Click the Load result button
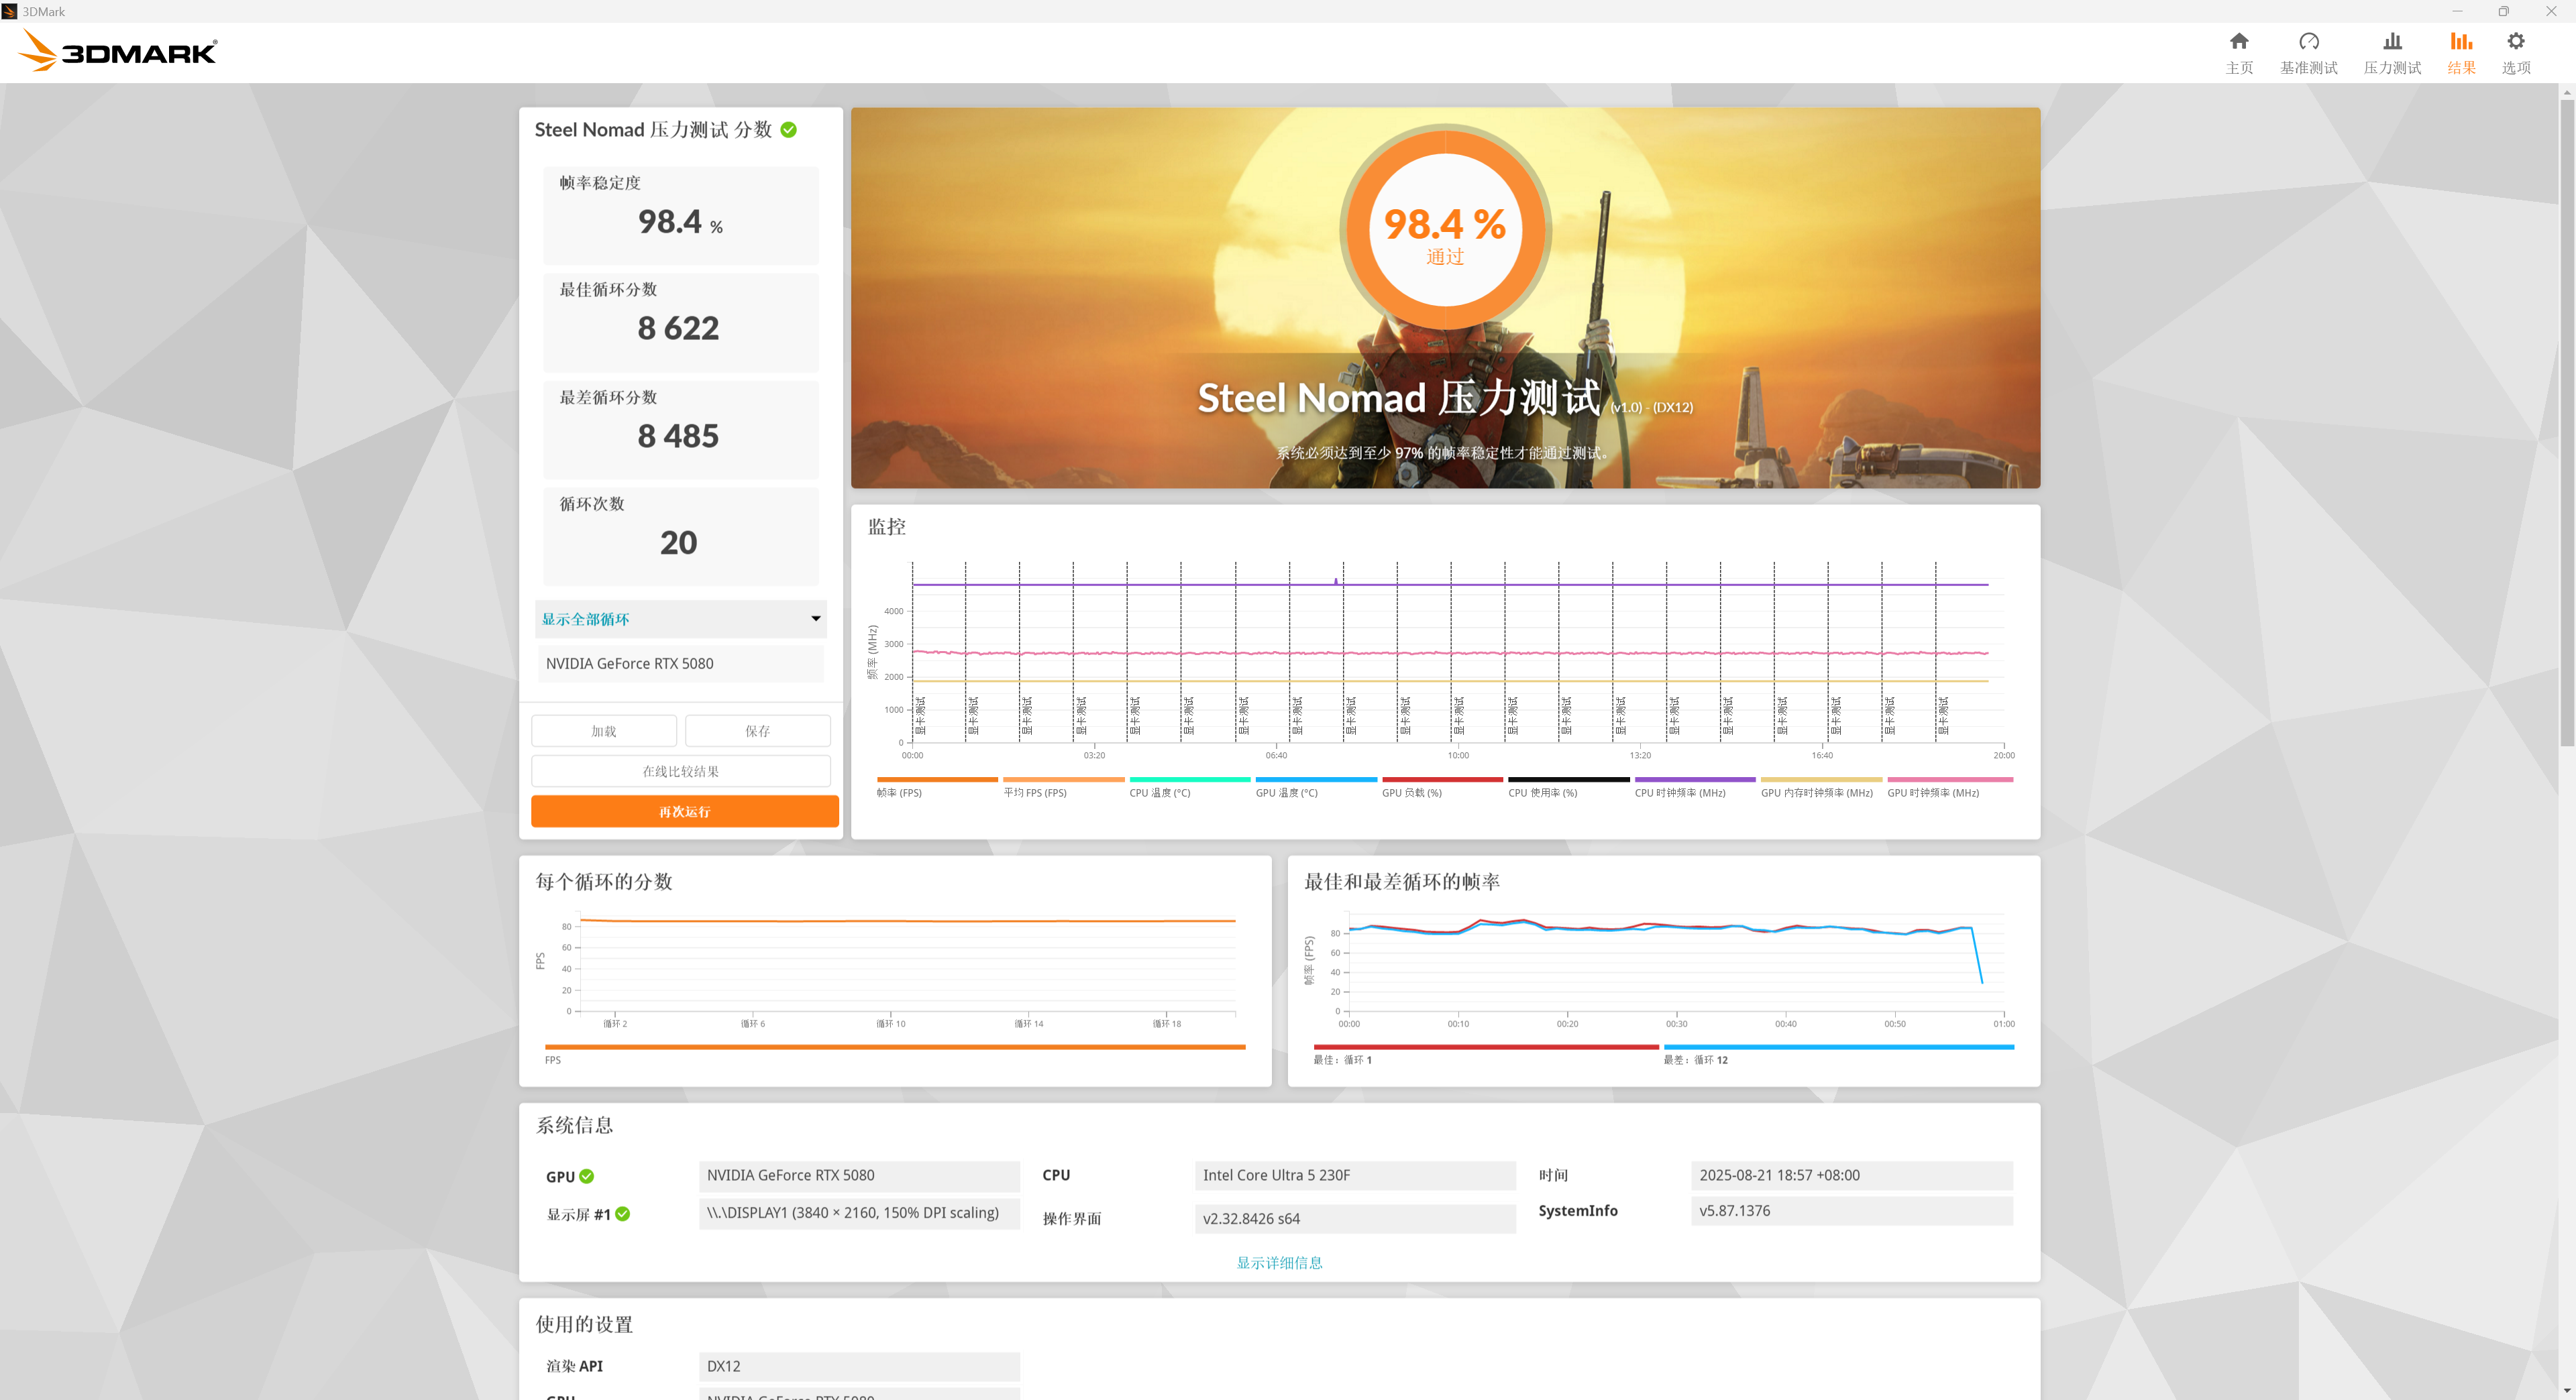This screenshot has height=1400, width=2576. click(603, 730)
